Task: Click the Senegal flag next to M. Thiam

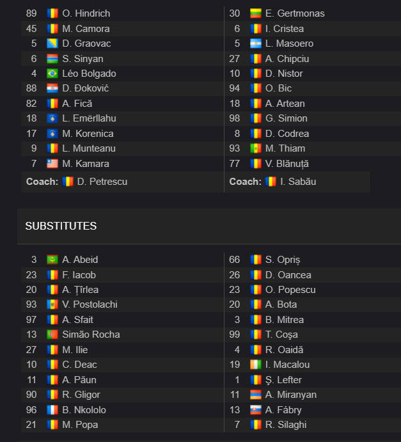Action: point(256,148)
